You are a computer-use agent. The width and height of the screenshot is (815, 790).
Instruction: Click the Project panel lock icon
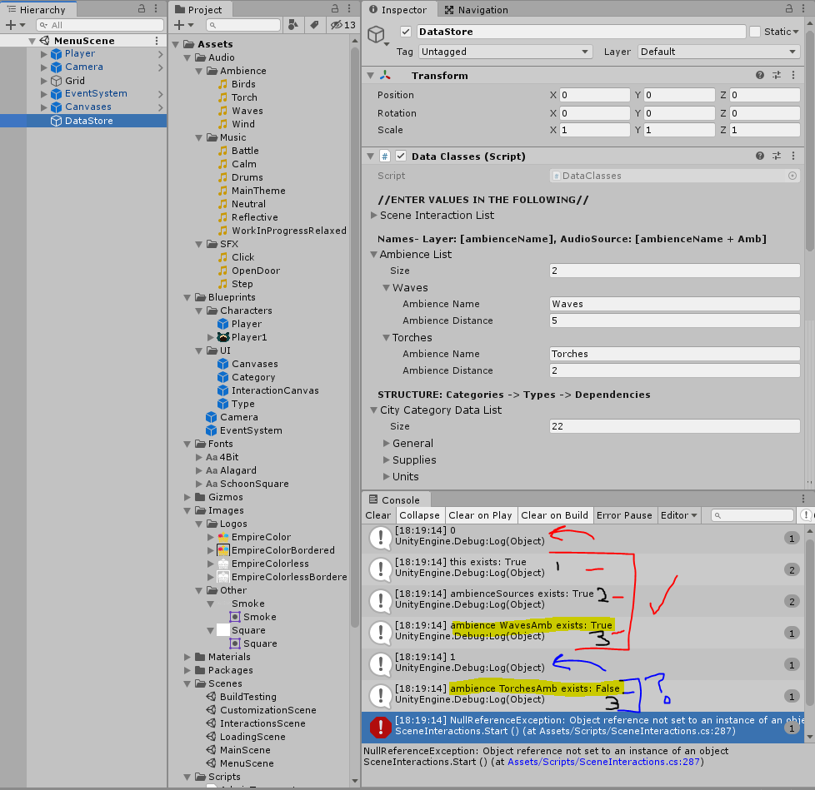(x=335, y=9)
